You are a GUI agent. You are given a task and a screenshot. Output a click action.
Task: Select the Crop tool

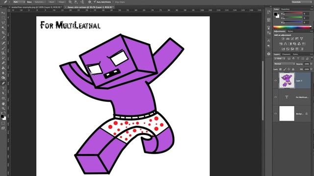pos(3,33)
